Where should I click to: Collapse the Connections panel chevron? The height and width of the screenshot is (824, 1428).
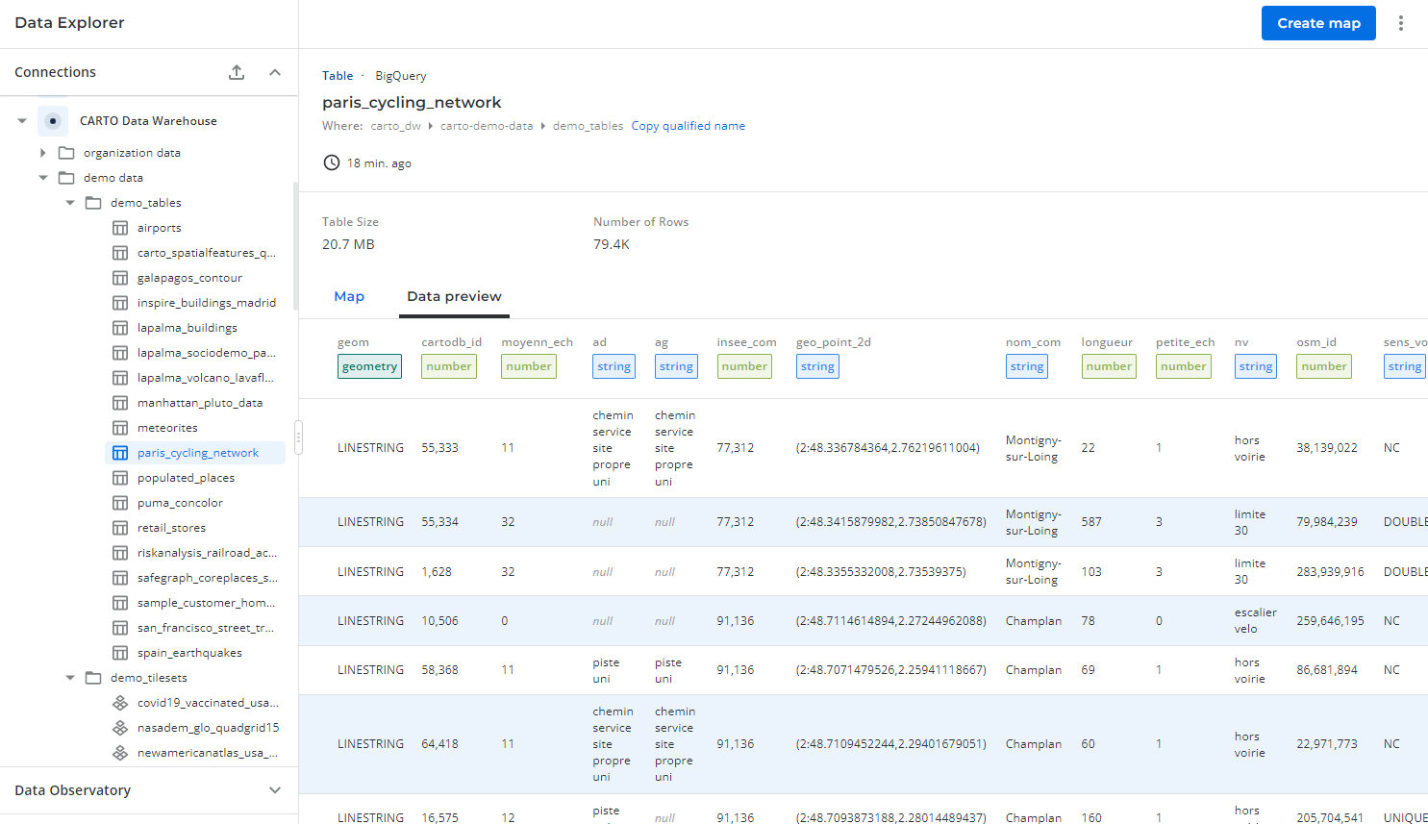coord(275,72)
